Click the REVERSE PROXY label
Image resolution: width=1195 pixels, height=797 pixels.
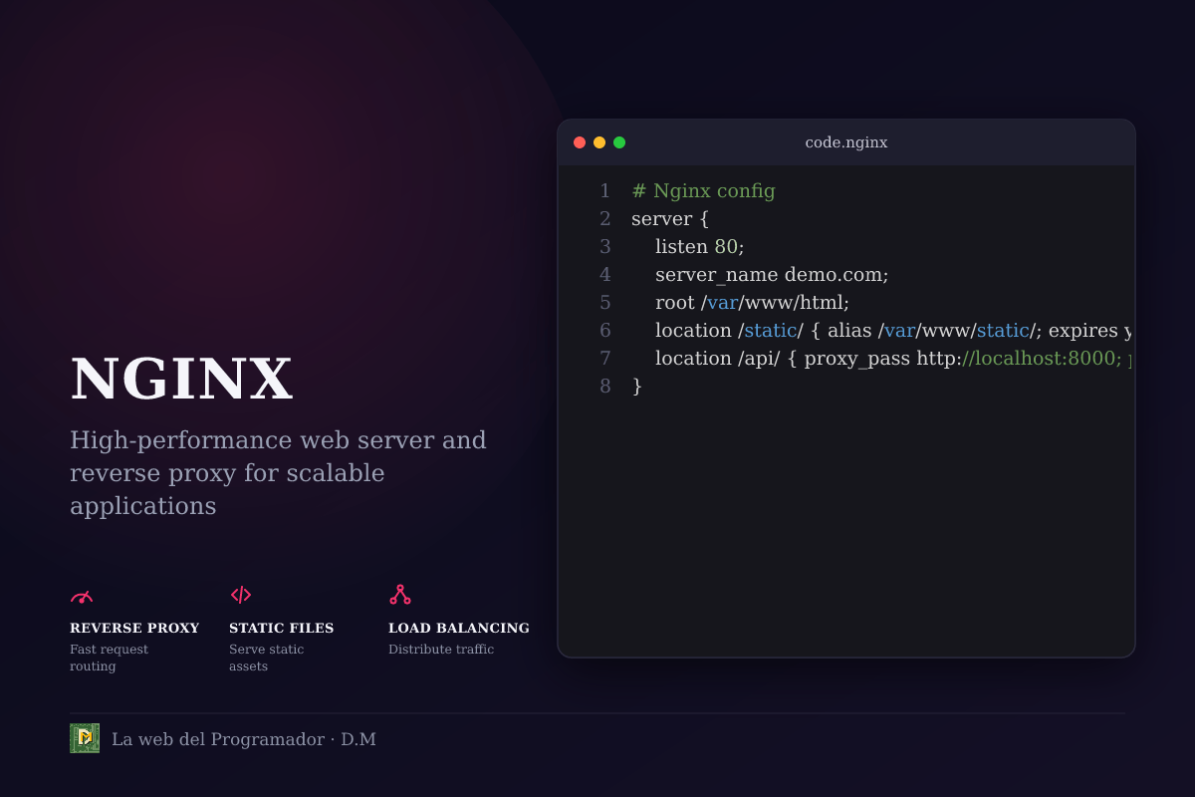[134, 628]
